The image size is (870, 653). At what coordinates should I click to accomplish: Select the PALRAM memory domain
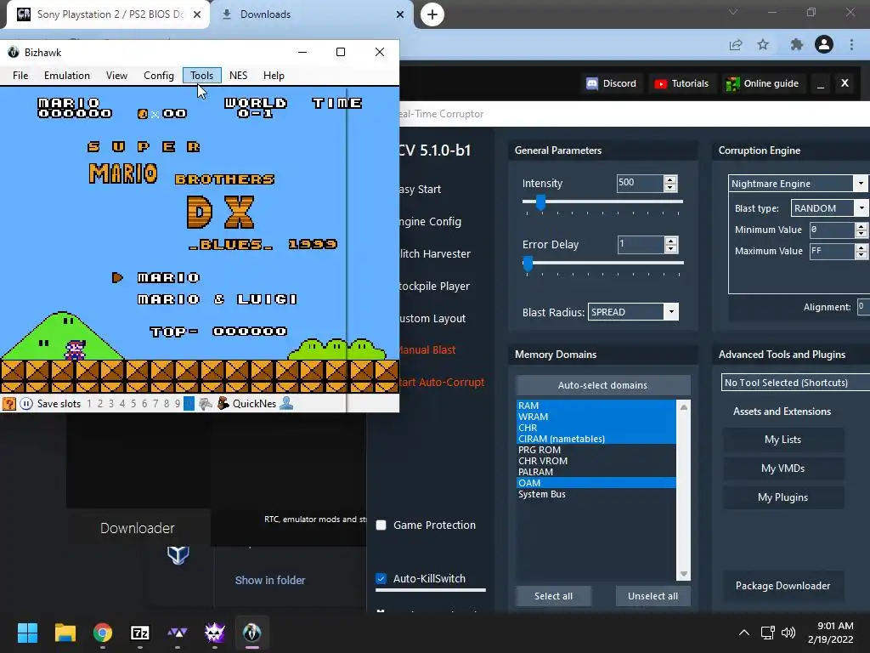pos(596,472)
